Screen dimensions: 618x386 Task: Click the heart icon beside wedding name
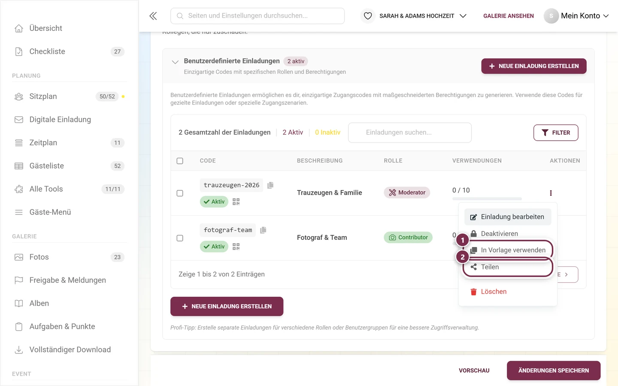tap(368, 16)
